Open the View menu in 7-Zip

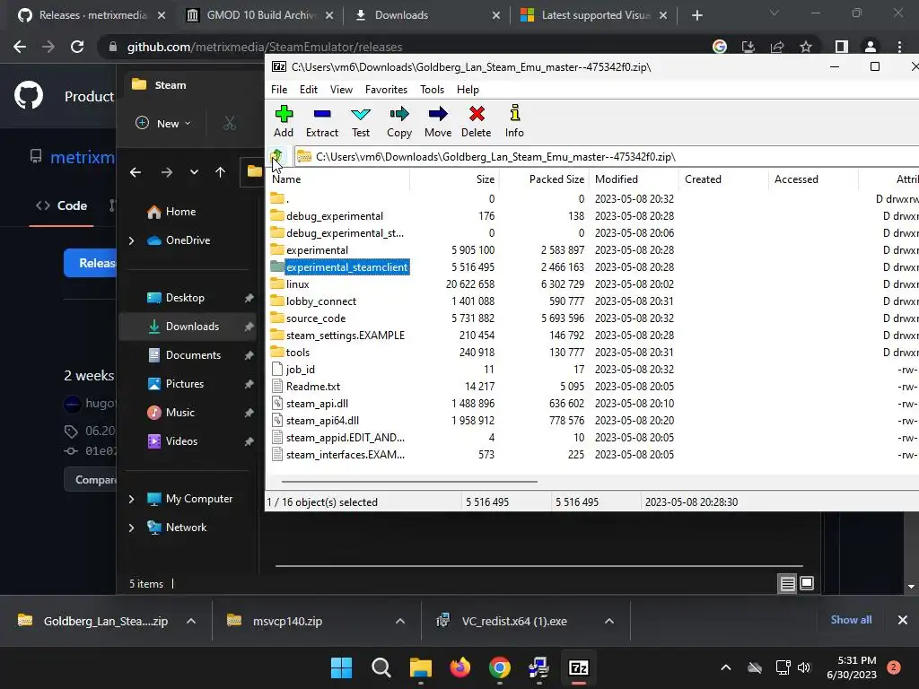[341, 90]
